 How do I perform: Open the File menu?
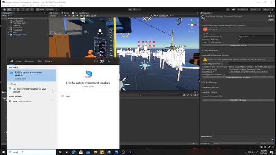coord(3,6)
